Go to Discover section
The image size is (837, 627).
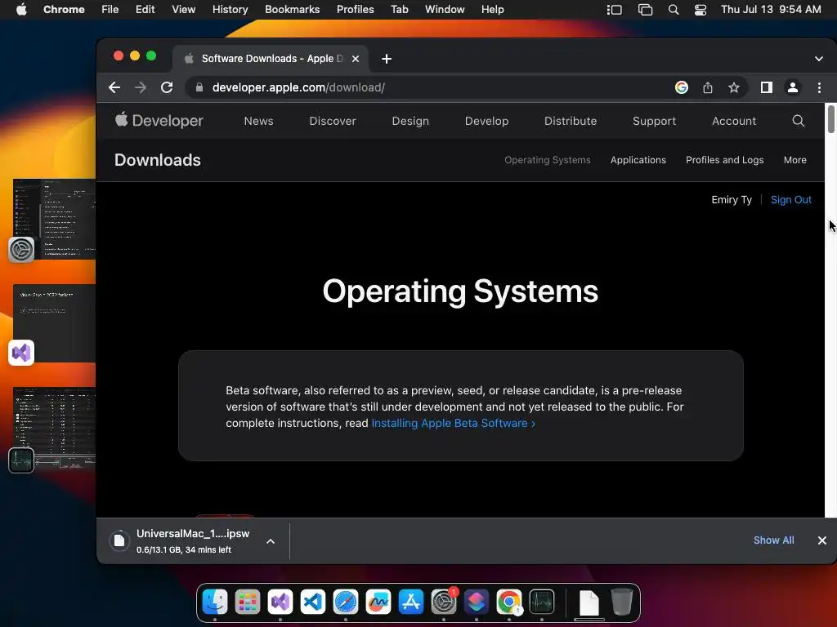point(333,121)
